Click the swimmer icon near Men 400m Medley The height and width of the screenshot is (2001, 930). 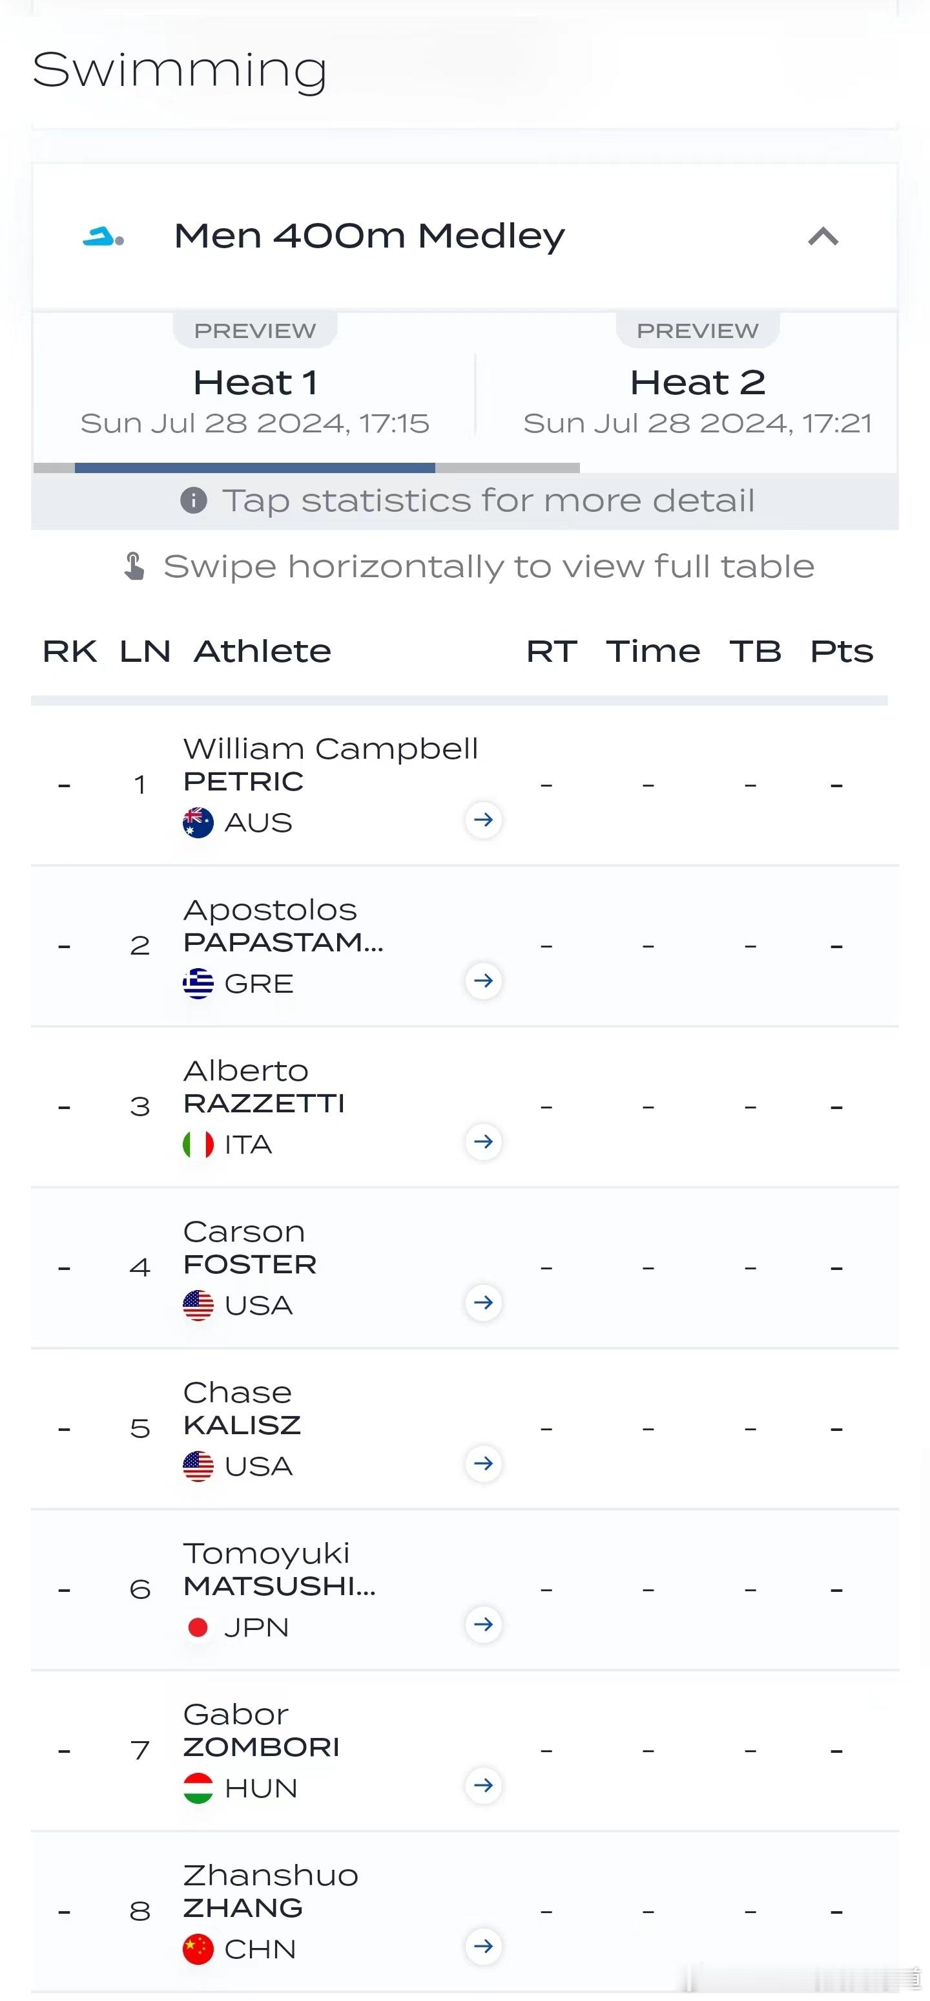click(x=103, y=236)
